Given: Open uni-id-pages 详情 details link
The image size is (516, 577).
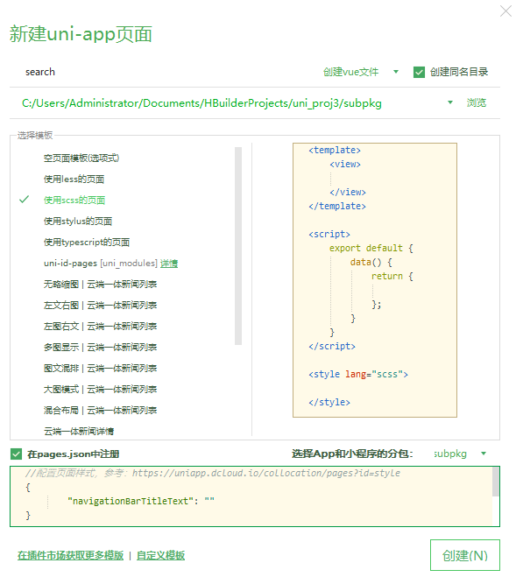Looking at the screenshot, I should [169, 264].
